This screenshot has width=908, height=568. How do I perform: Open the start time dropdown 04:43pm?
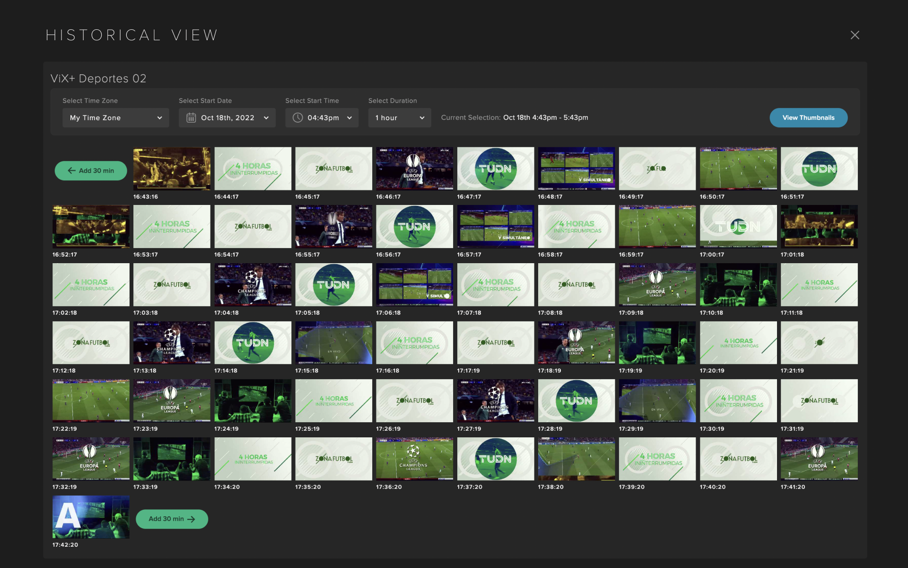[322, 118]
